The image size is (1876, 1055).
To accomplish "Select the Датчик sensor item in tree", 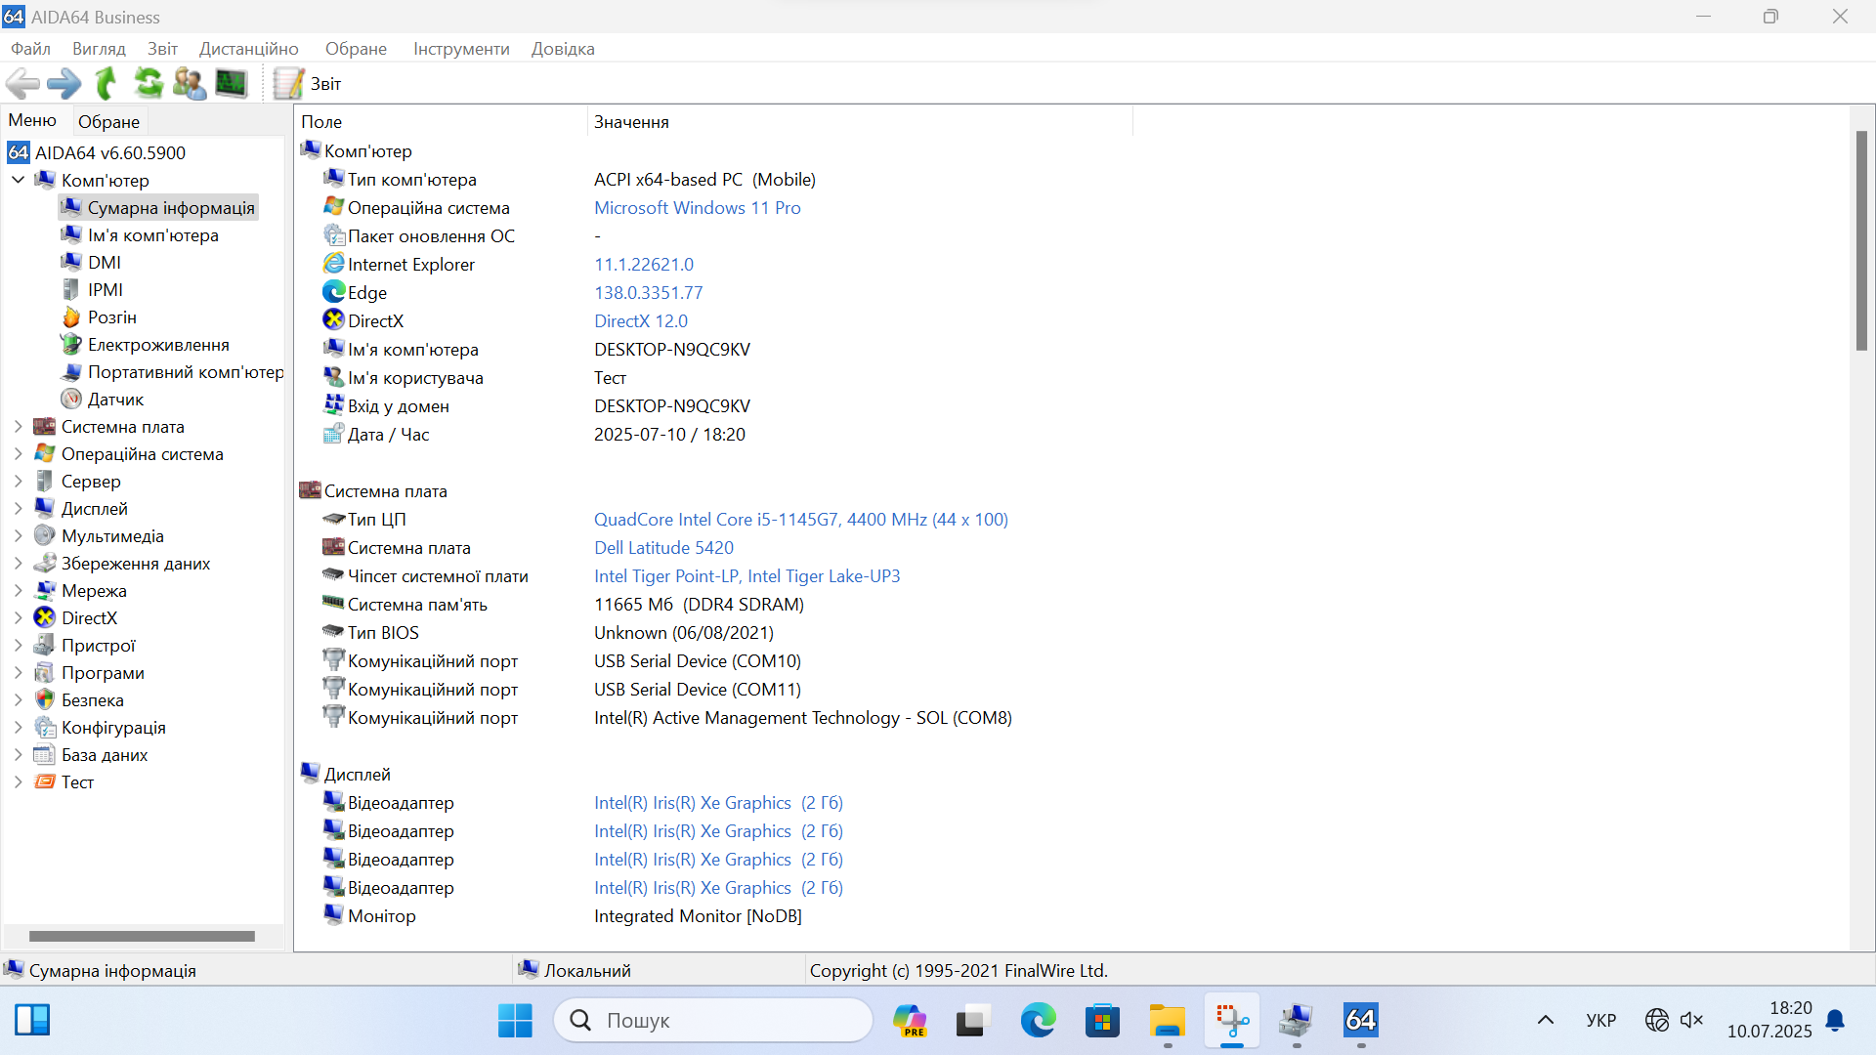I will coord(115,400).
